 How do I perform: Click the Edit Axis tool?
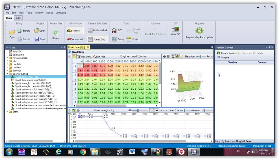99,57
